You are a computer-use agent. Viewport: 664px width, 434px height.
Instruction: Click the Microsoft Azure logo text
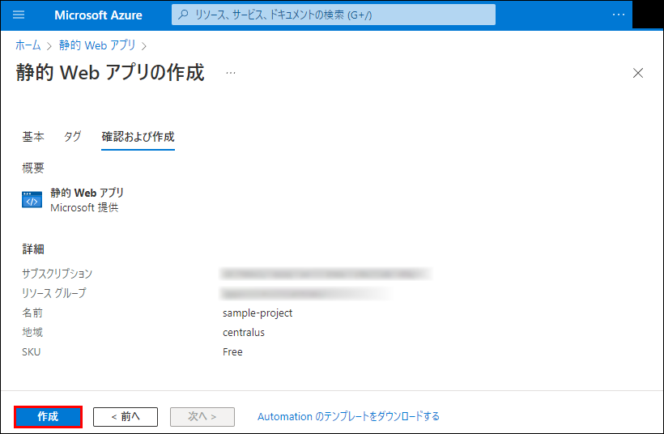98,15
